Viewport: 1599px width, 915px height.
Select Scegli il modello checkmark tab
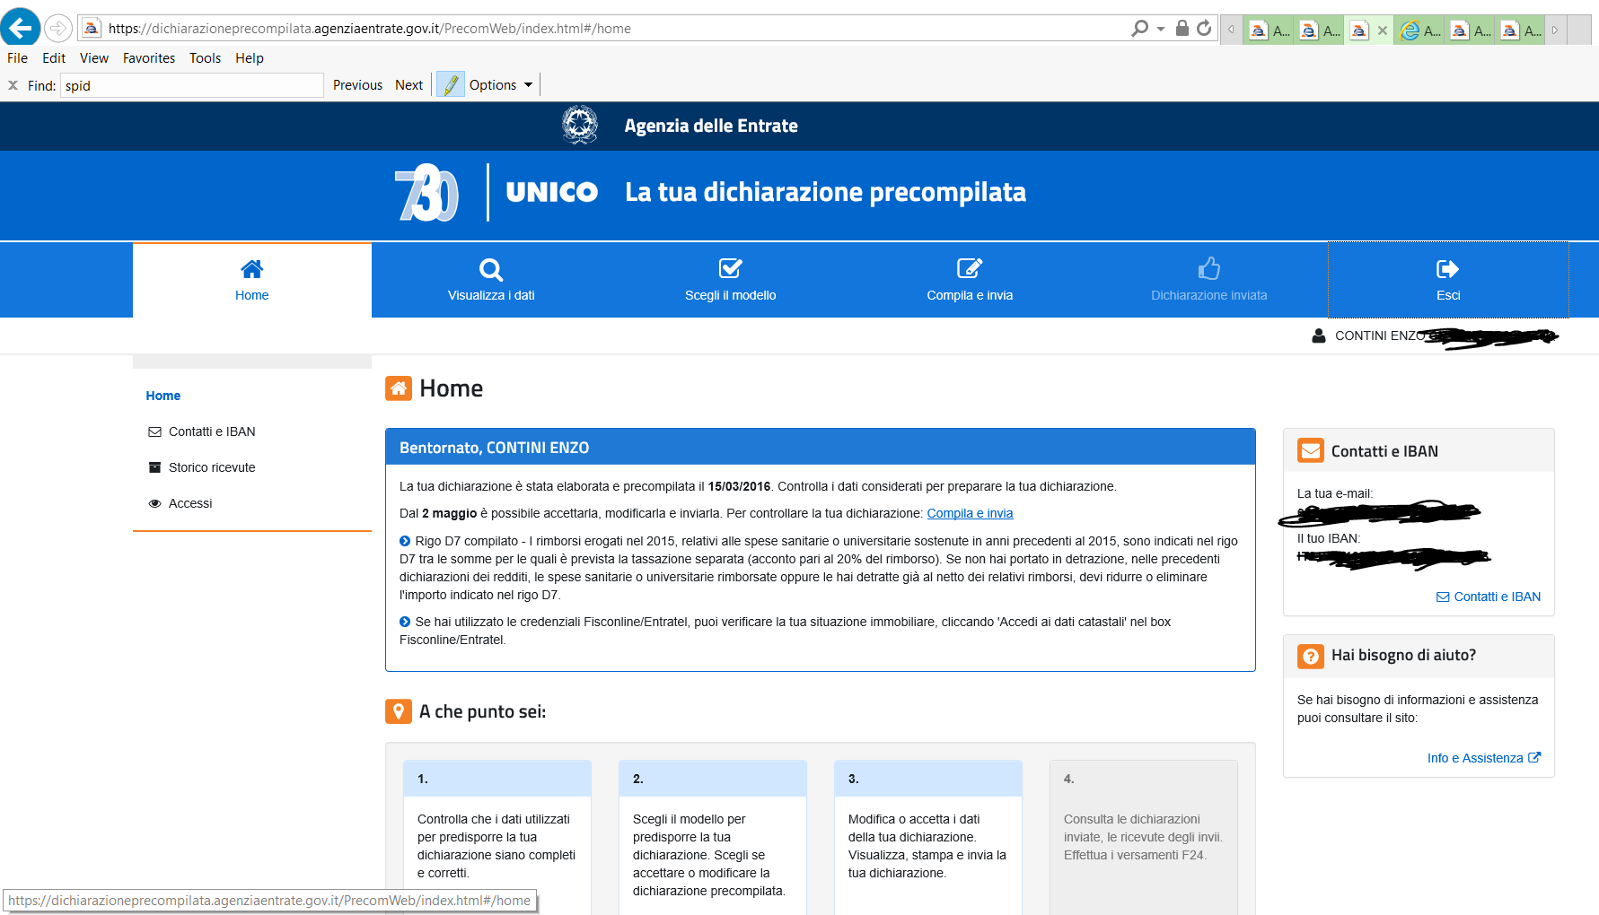(x=730, y=279)
